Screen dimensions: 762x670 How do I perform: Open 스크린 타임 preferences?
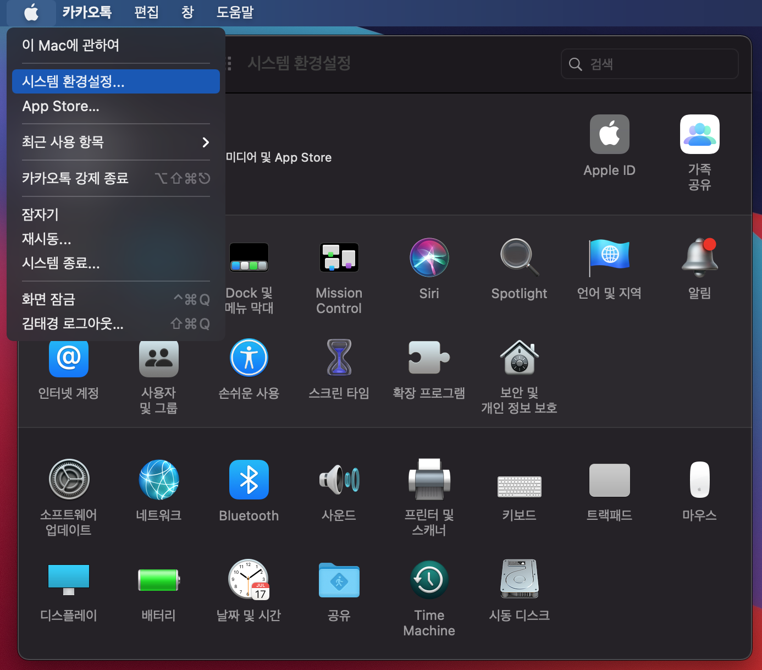tap(339, 369)
